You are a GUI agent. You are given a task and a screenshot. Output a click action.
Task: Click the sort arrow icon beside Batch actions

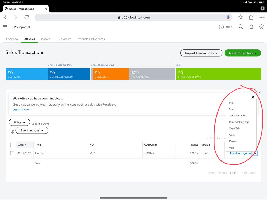click(13, 132)
